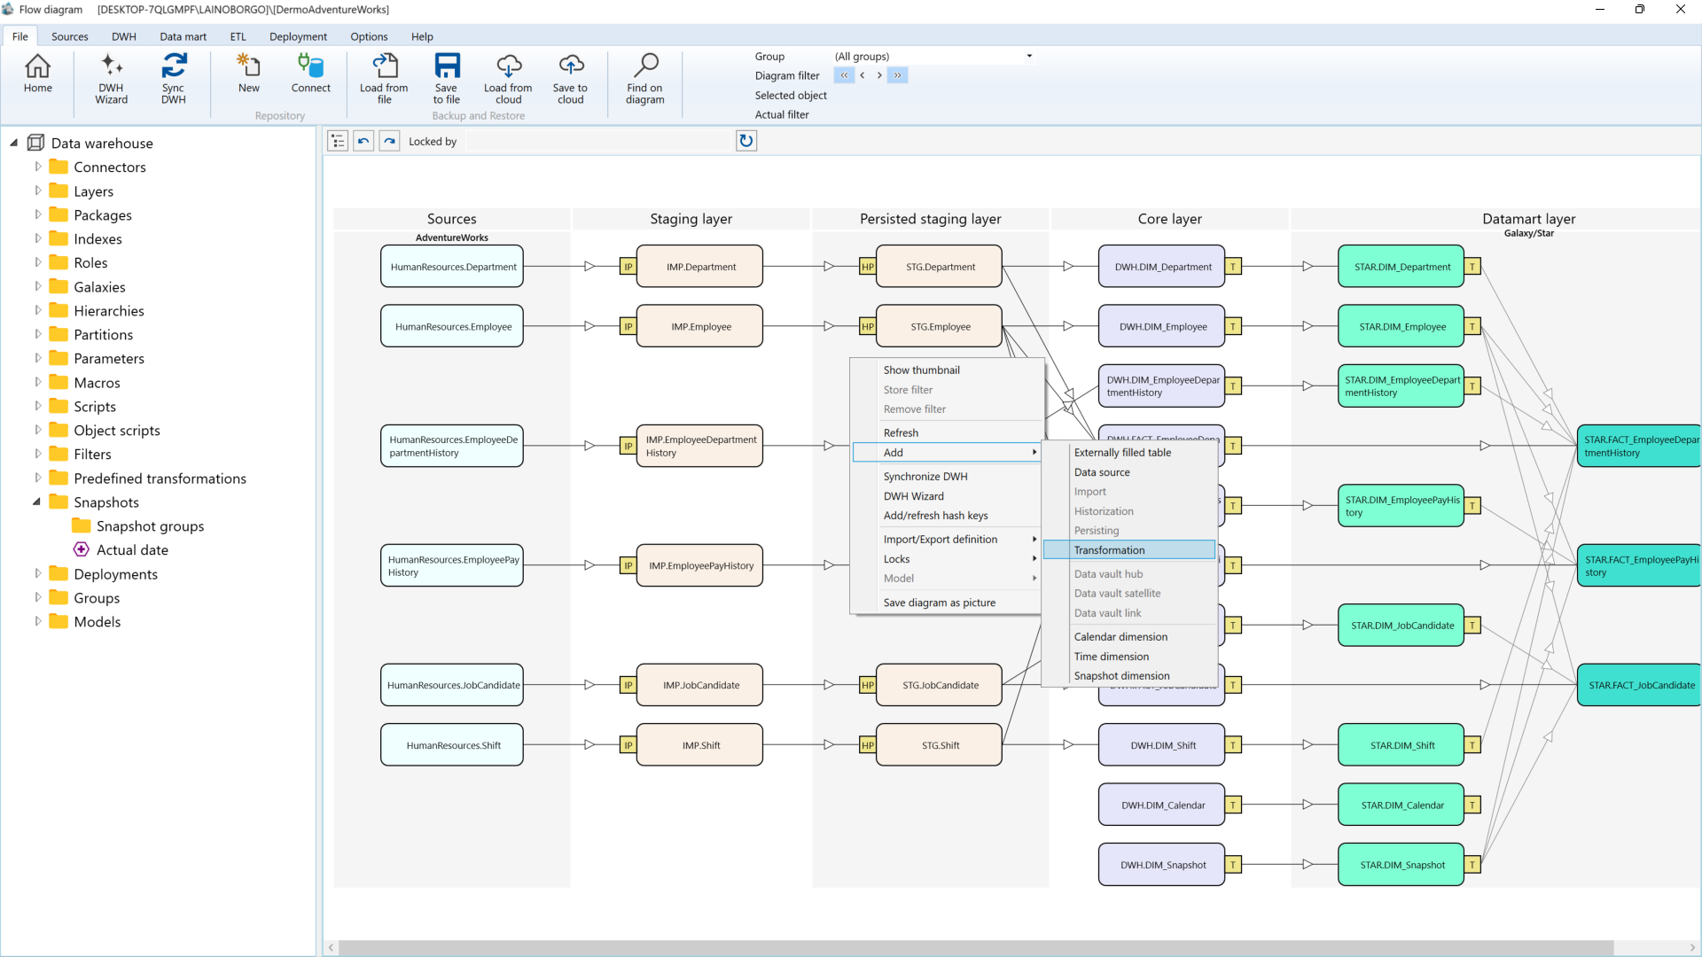
Task: Click Synchronize DWH in context menu
Action: tap(947, 477)
